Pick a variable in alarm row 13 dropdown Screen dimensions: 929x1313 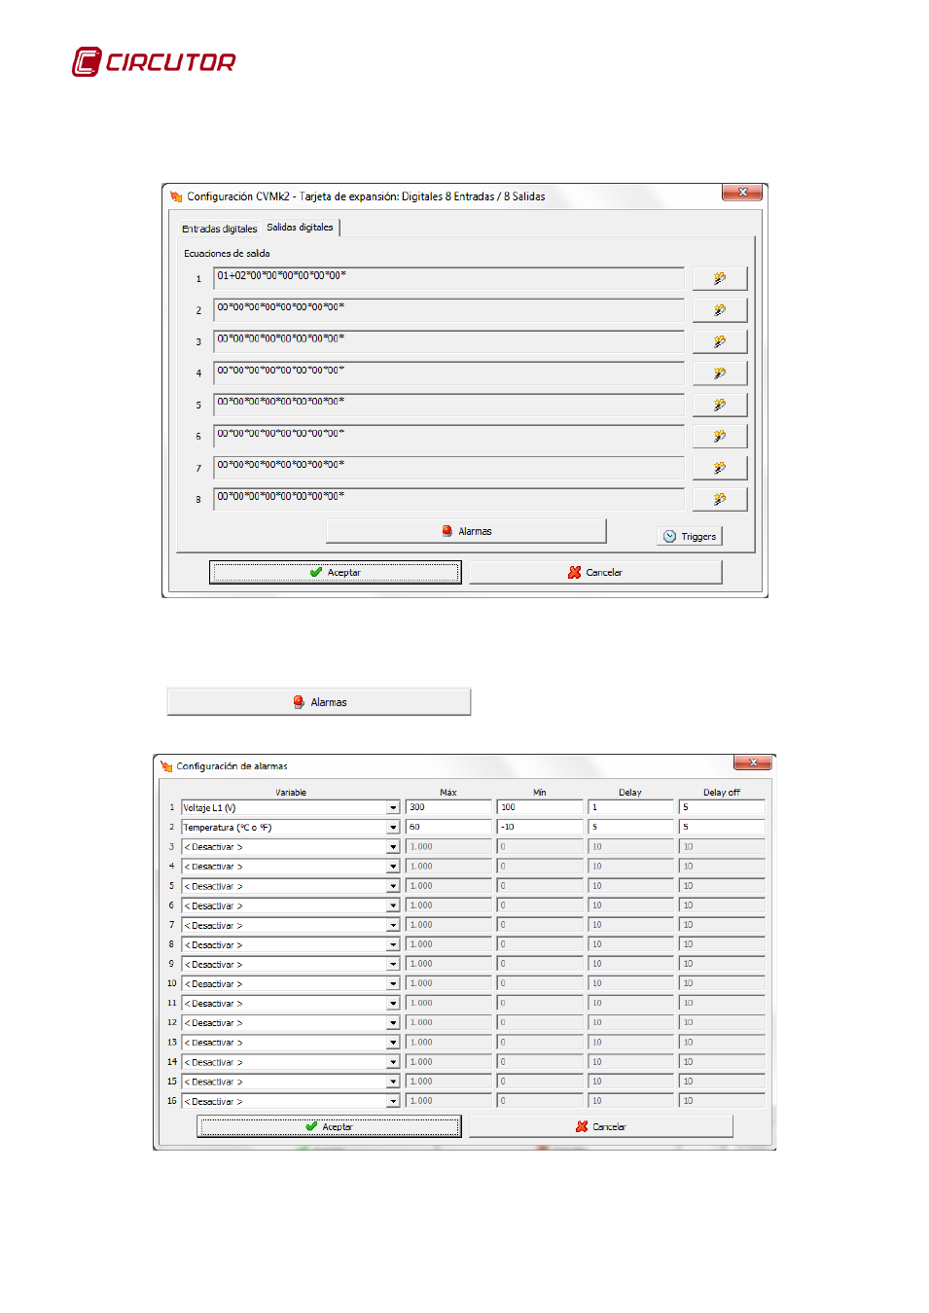[x=393, y=1043]
